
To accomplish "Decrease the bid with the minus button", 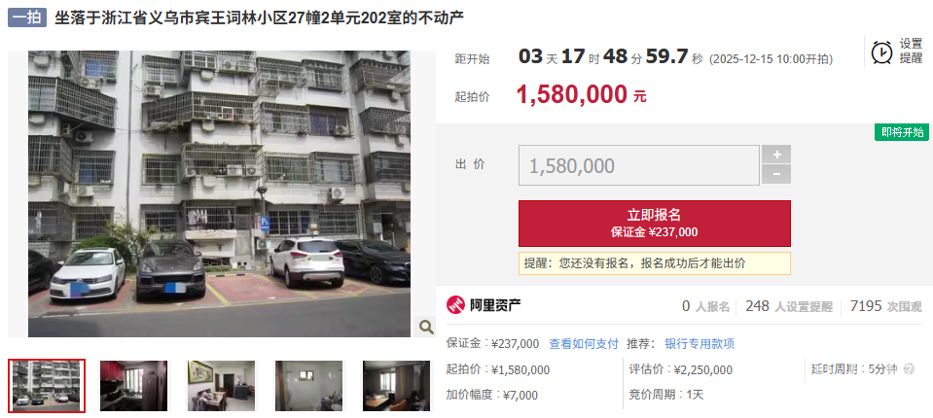I will point(776,174).
